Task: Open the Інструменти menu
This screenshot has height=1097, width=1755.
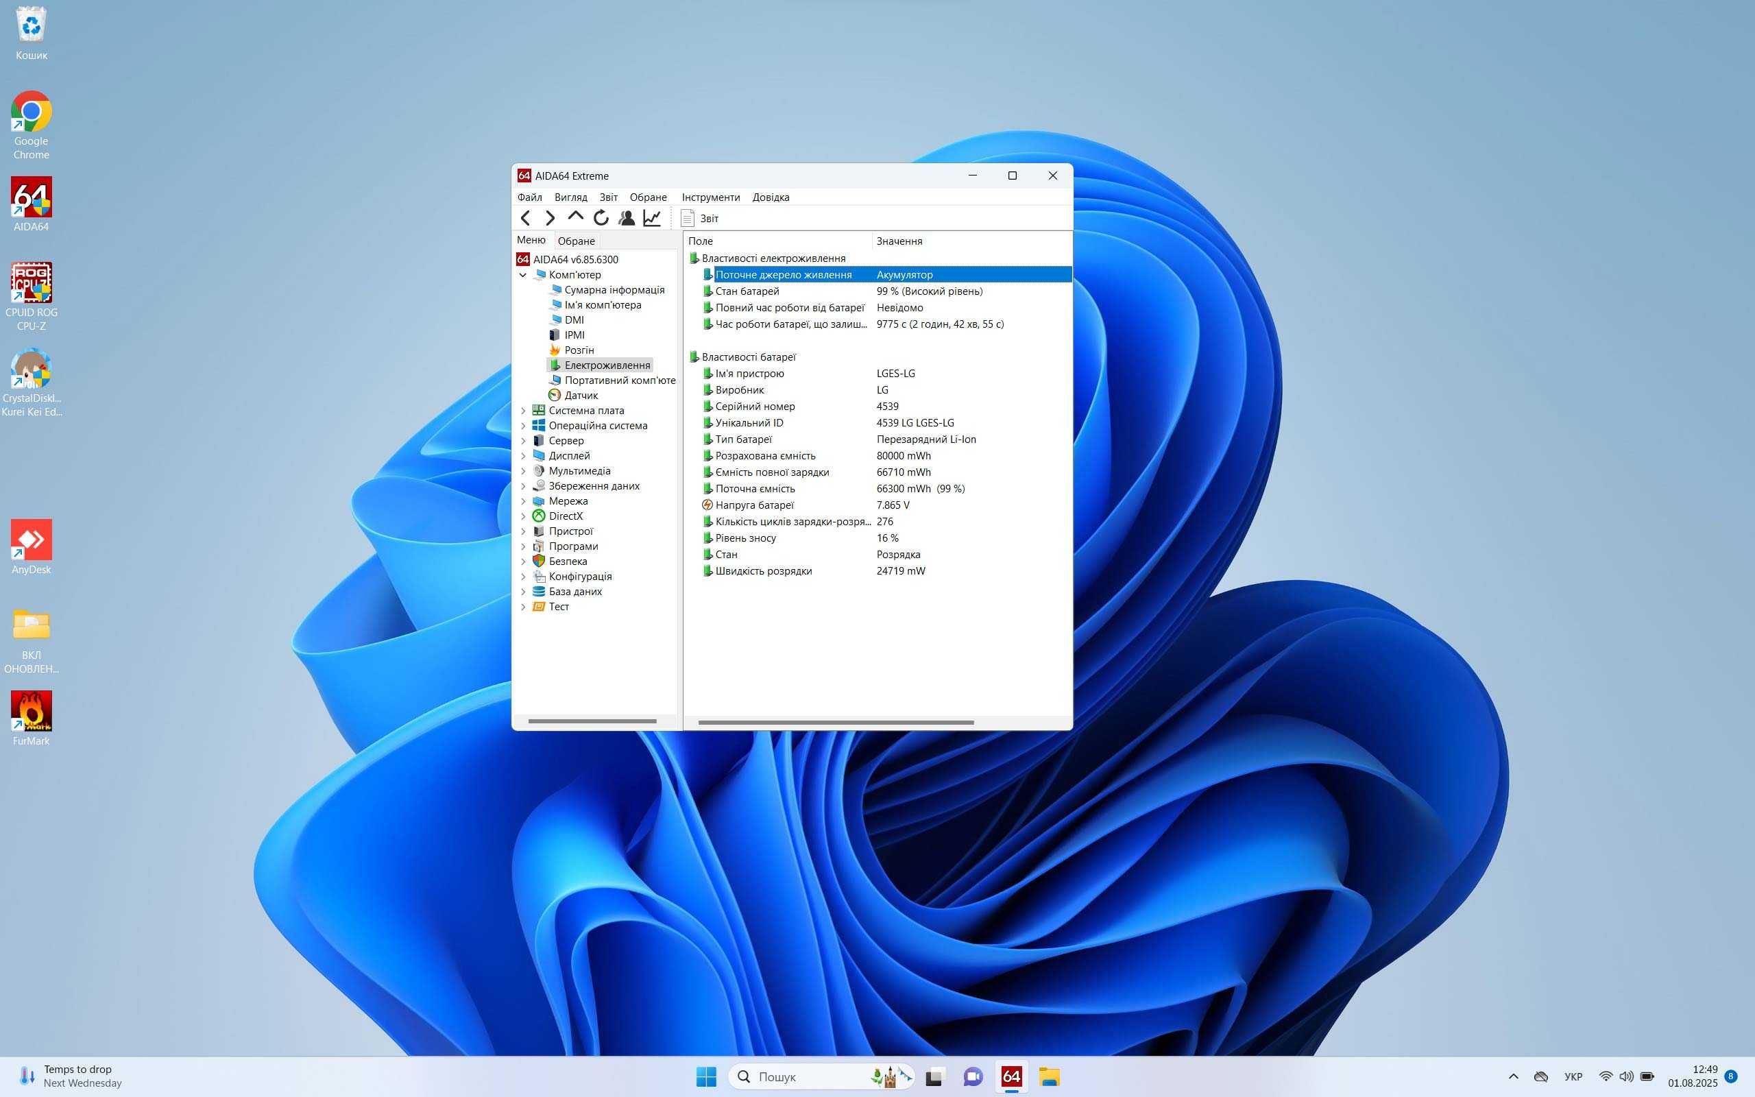Action: tap(711, 197)
